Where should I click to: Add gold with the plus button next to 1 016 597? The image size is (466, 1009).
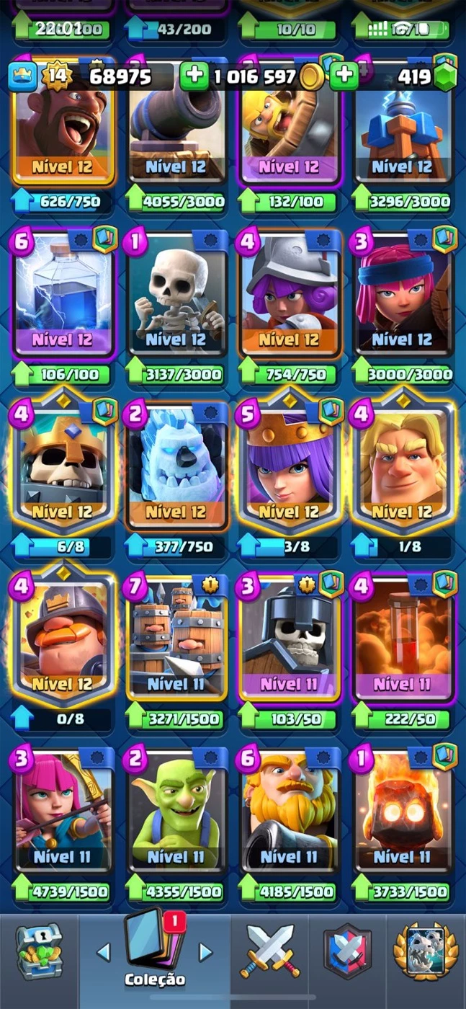[x=193, y=76]
